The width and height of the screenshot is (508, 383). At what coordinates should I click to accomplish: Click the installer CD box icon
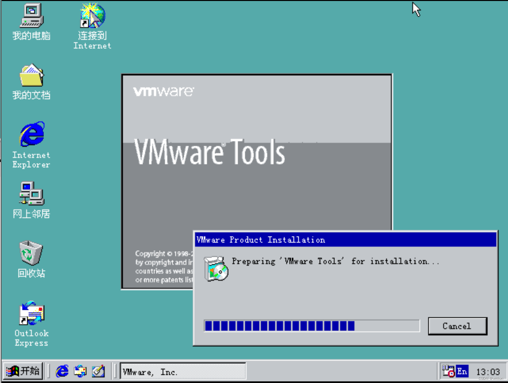tap(216, 269)
